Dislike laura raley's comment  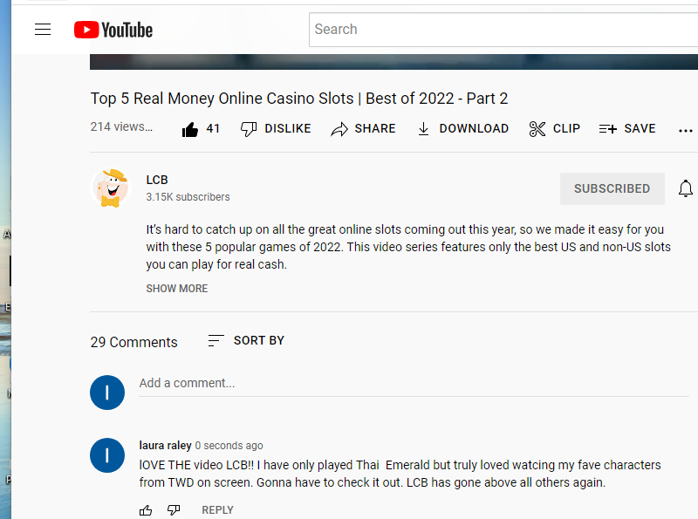pos(174,510)
